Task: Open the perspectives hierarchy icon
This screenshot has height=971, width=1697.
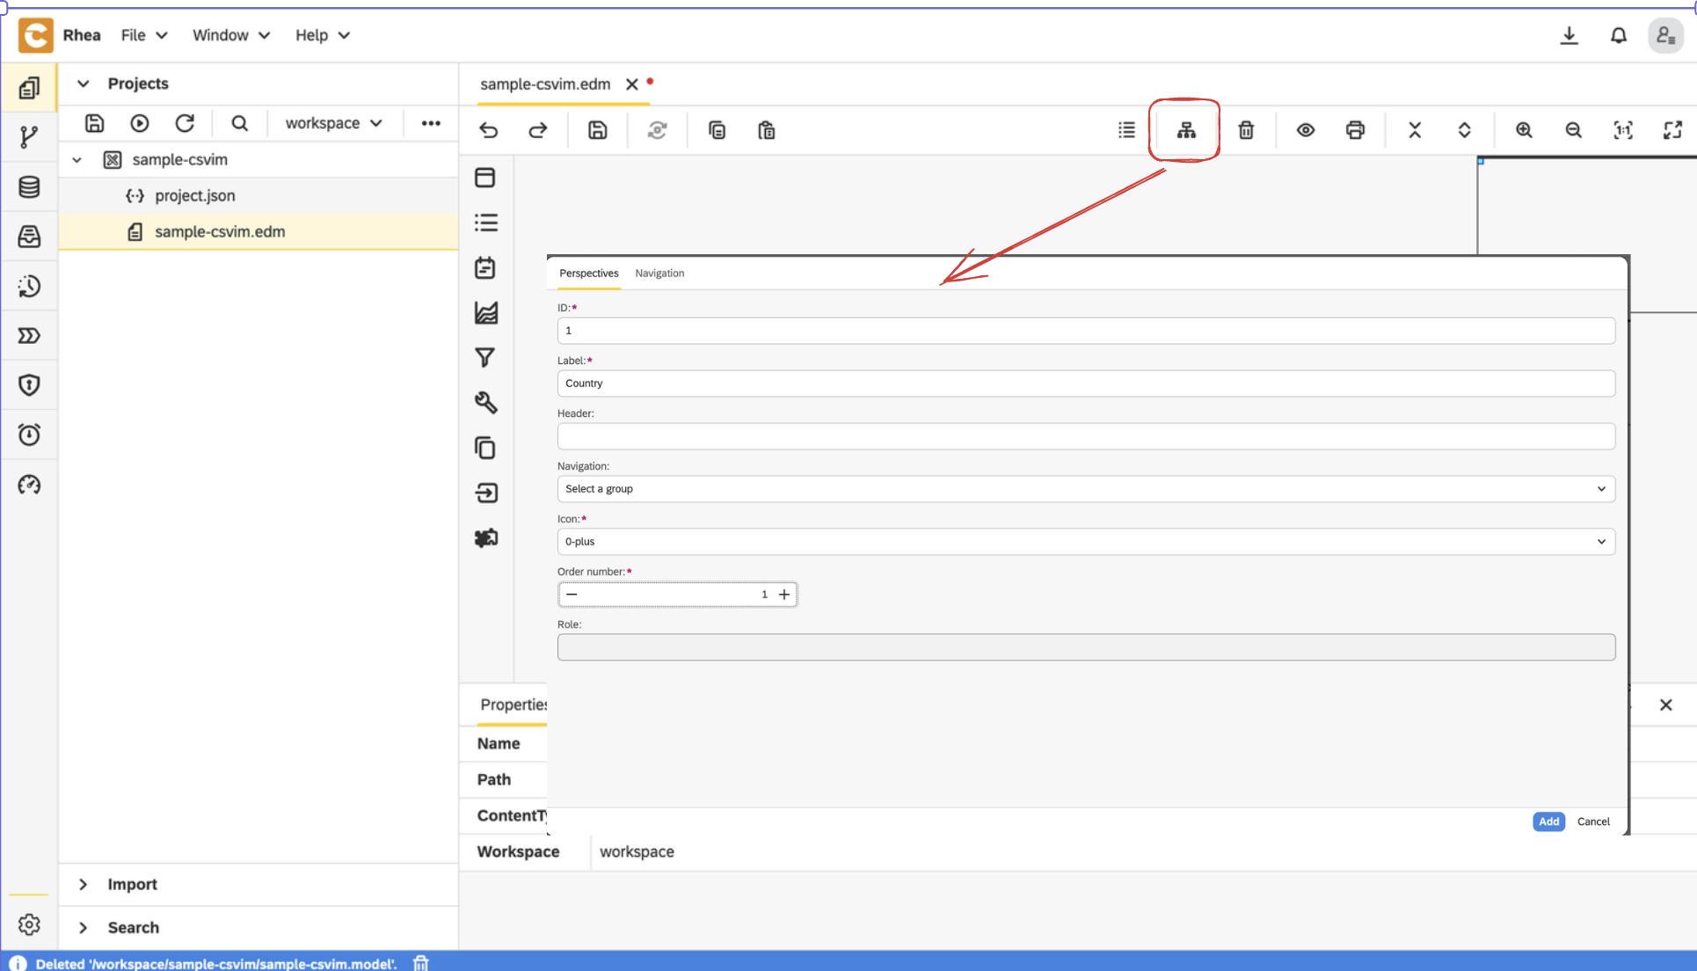Action: (x=1186, y=130)
